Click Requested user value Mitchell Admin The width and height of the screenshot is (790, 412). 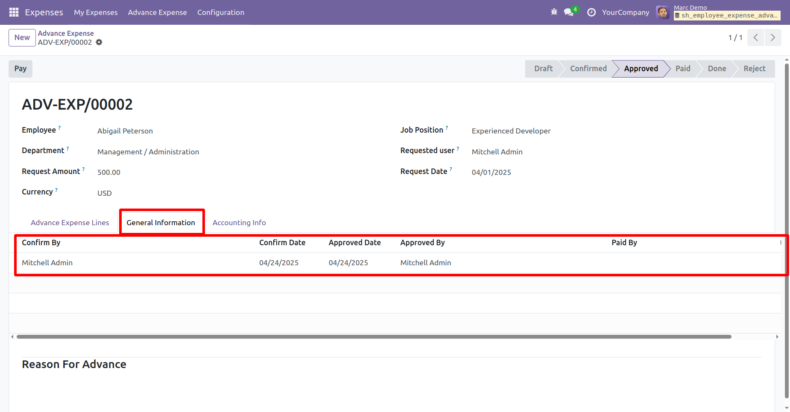(497, 152)
